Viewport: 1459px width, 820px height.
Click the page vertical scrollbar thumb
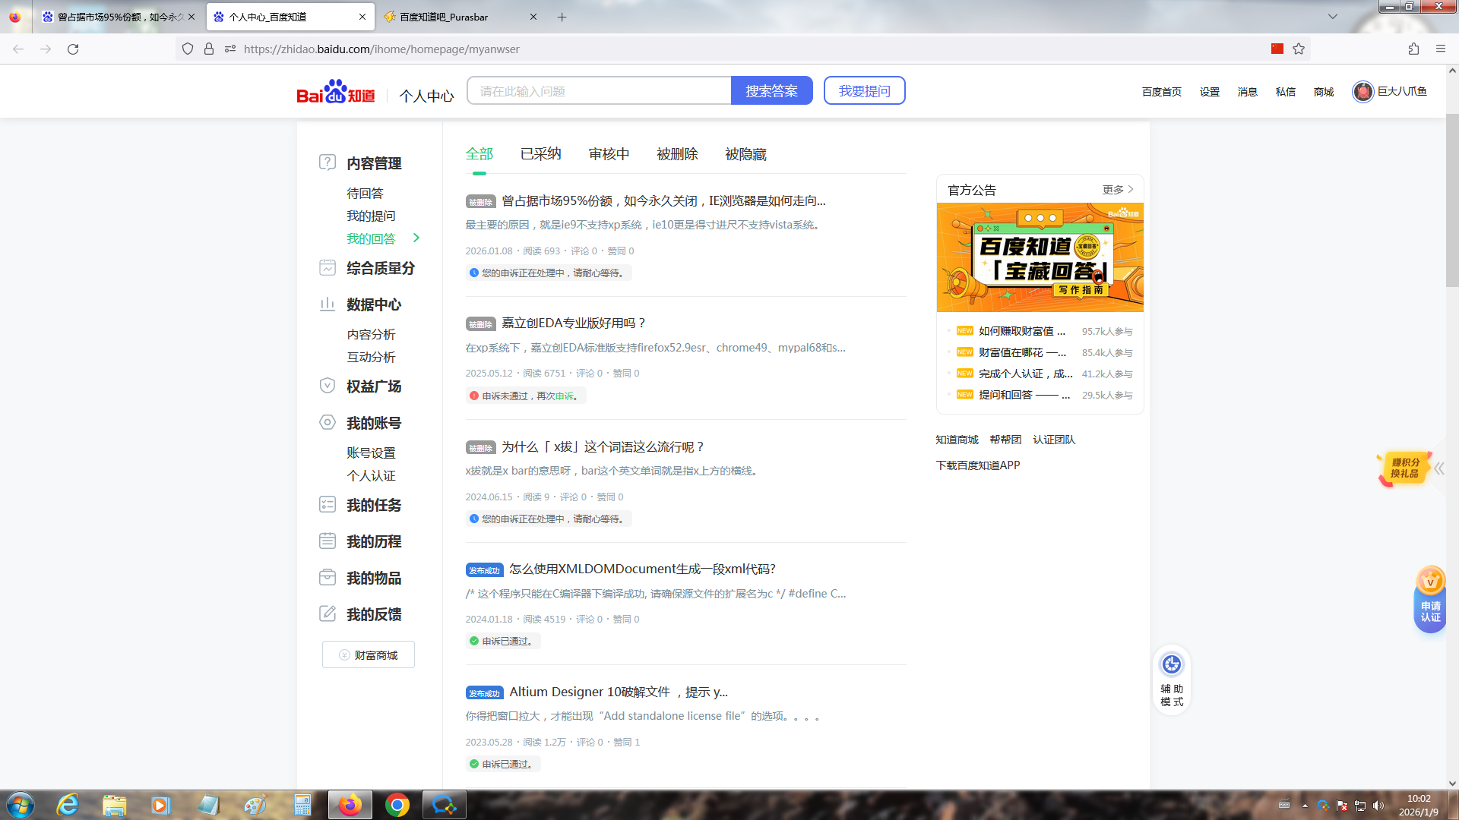1452,201
